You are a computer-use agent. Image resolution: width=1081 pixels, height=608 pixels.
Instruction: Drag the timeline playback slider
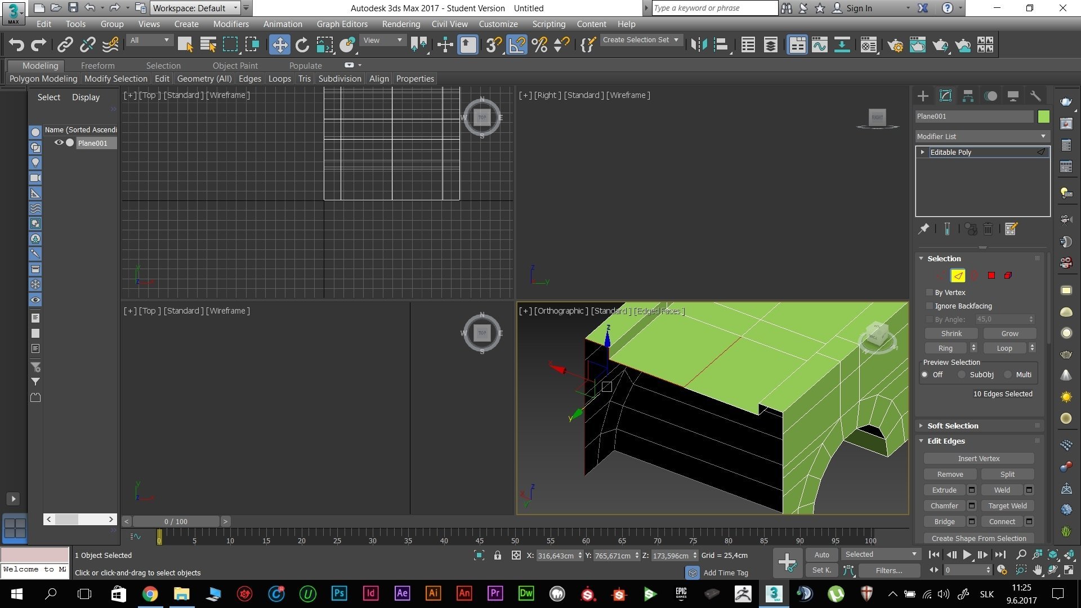pos(175,520)
